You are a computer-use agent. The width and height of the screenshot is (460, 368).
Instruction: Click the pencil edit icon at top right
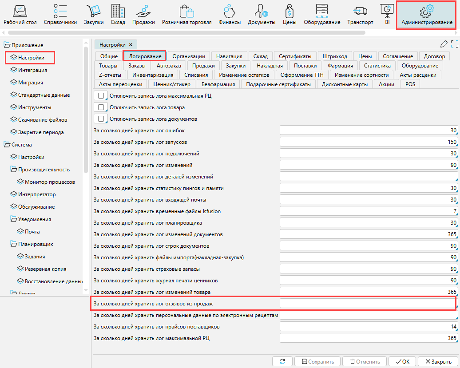(x=444, y=44)
